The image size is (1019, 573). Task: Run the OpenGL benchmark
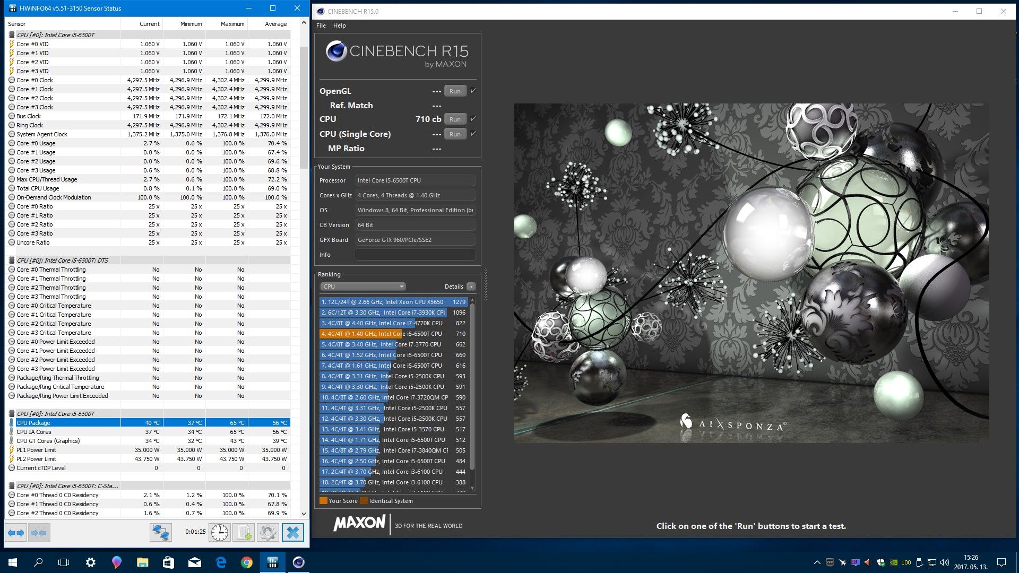tap(455, 91)
